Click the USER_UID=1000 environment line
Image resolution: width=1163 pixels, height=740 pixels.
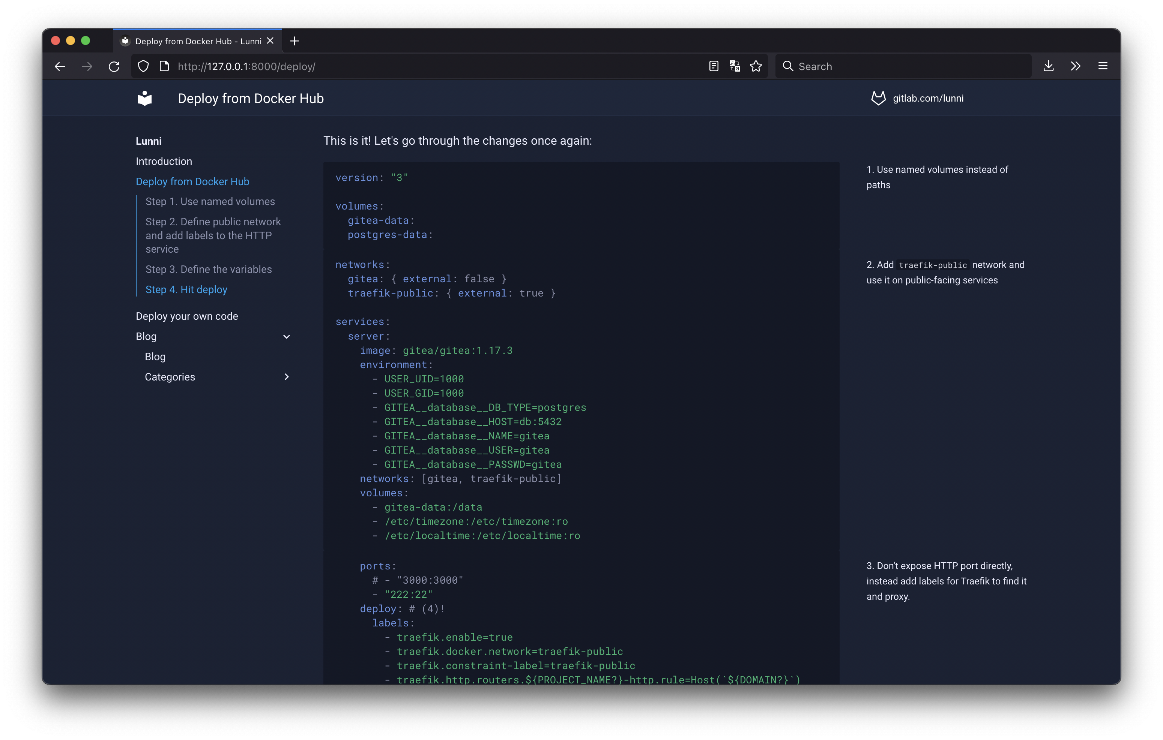tap(418, 379)
